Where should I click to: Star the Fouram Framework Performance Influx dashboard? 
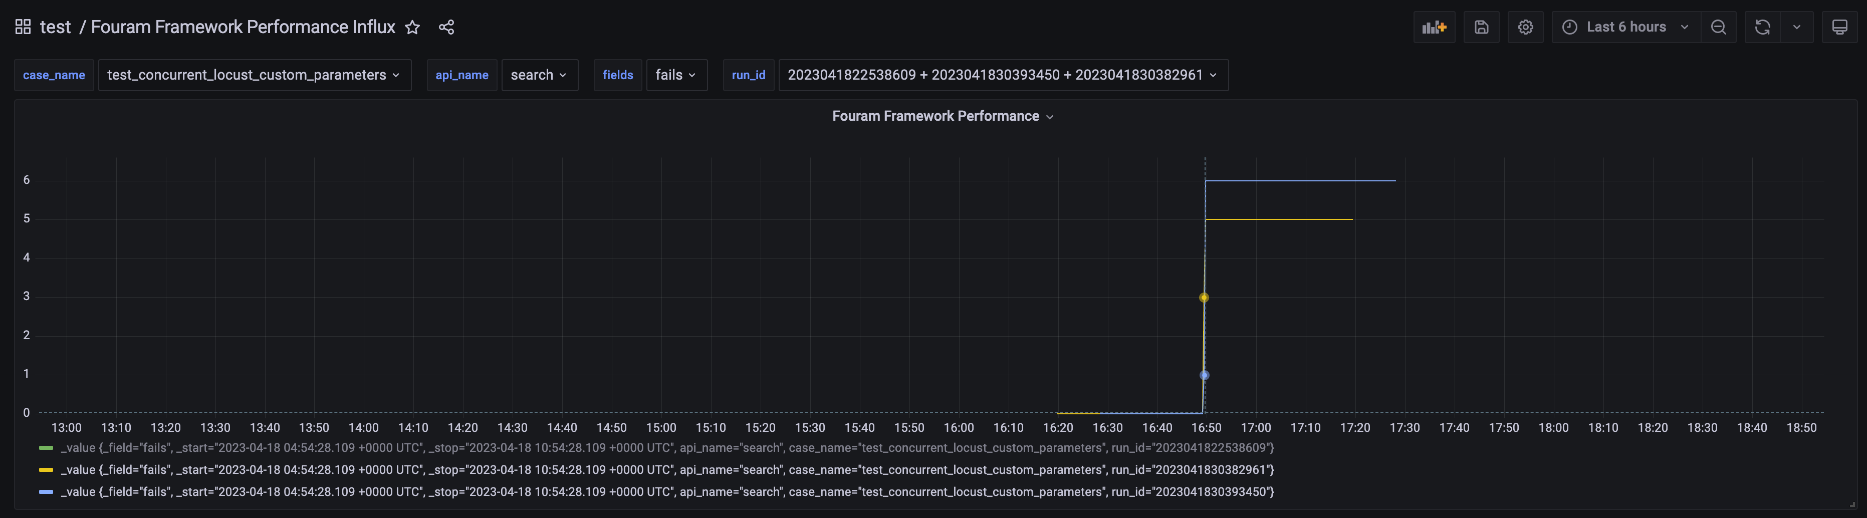tap(412, 28)
